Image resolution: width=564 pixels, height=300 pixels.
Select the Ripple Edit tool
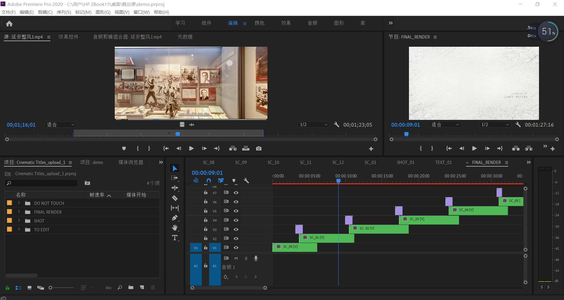pyautogui.click(x=175, y=188)
